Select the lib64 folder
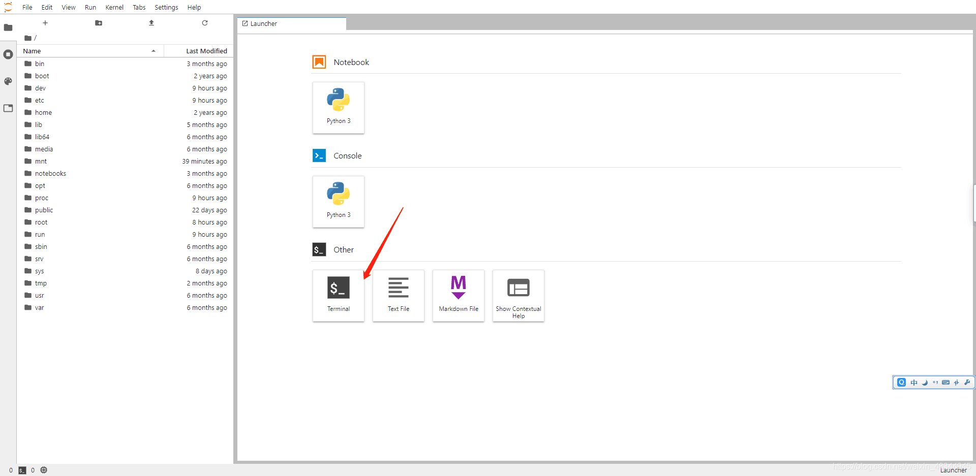This screenshot has width=976, height=476. (125, 137)
